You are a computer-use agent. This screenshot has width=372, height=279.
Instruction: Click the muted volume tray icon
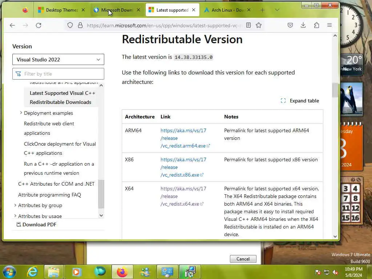click(335, 272)
